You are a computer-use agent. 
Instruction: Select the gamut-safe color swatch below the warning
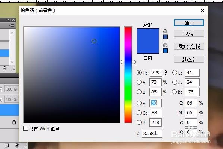click(x=165, y=37)
